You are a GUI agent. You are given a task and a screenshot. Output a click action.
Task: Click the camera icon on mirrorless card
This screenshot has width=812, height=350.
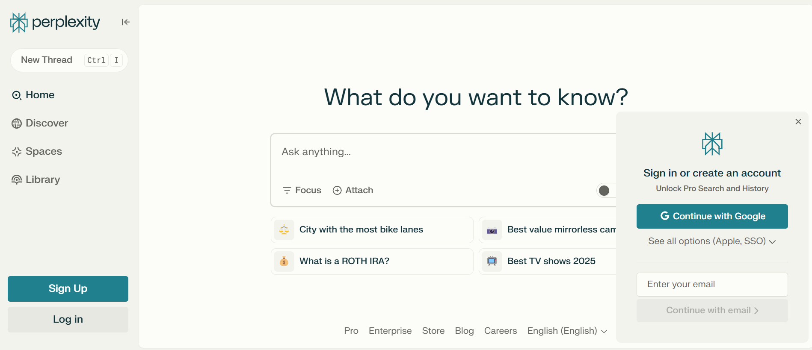tap(492, 231)
